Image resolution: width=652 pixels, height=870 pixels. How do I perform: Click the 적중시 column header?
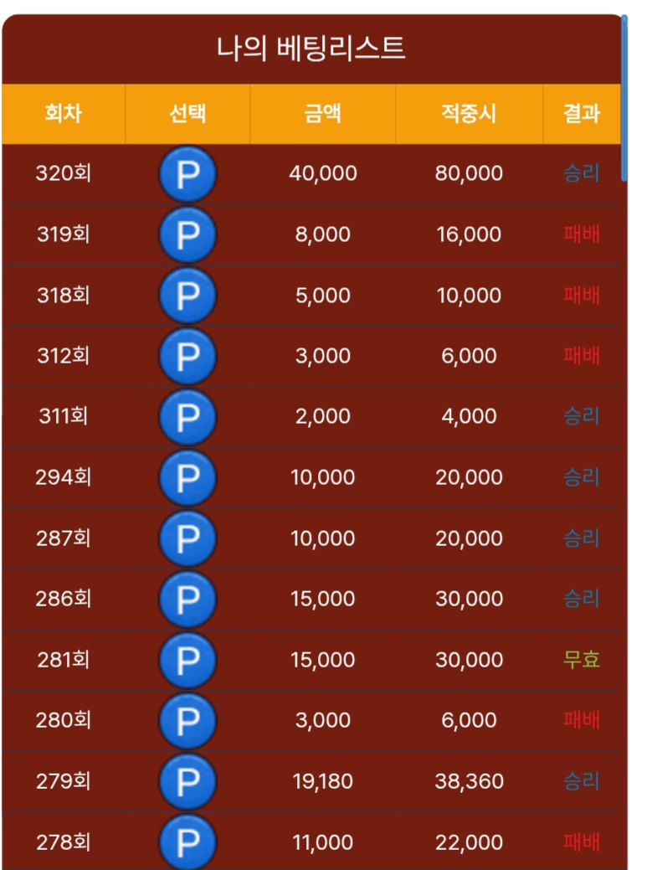tap(469, 114)
